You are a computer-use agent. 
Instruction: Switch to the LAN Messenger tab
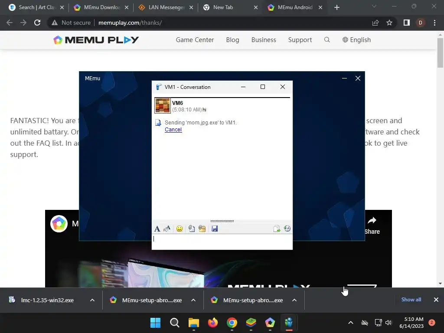166,7
